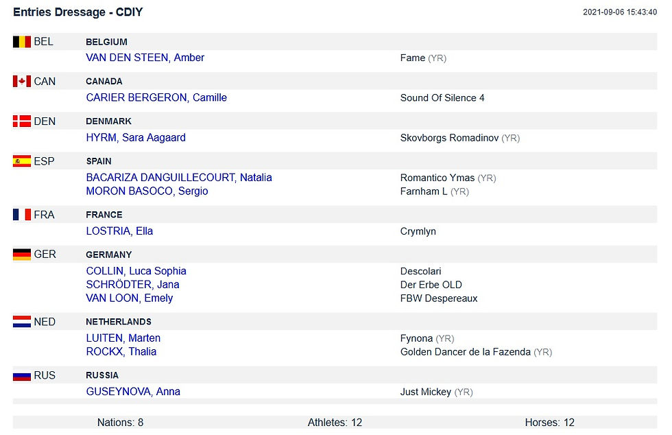Click the Netherlands flag icon
This screenshot has height=435, width=672.
tap(22, 322)
